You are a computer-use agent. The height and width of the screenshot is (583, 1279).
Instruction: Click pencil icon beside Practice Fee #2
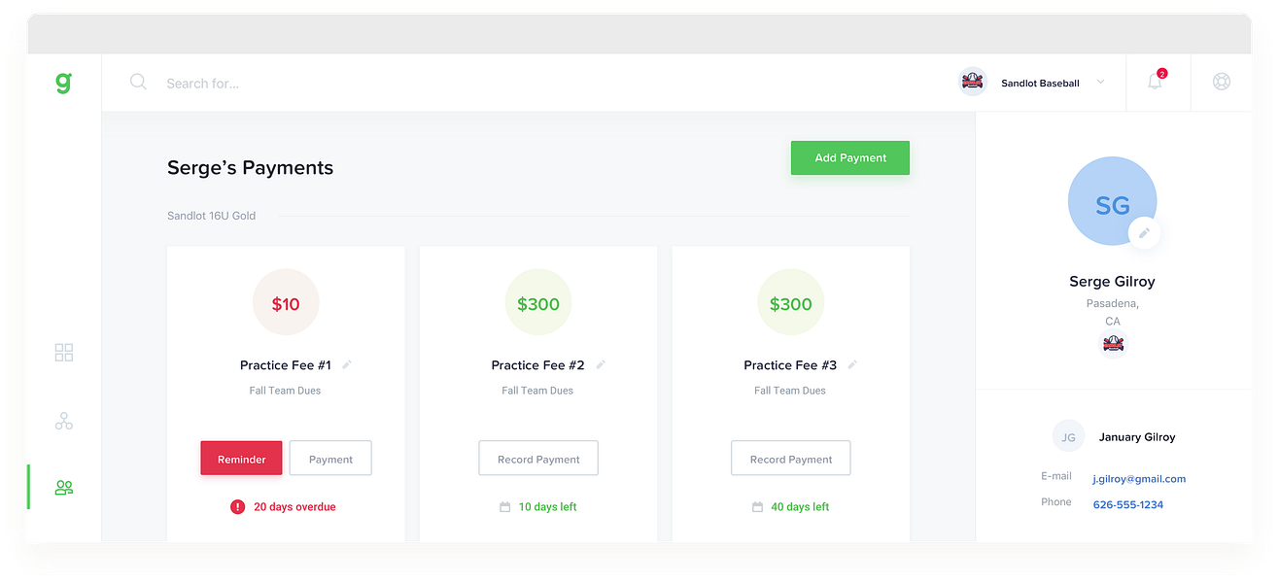point(601,365)
